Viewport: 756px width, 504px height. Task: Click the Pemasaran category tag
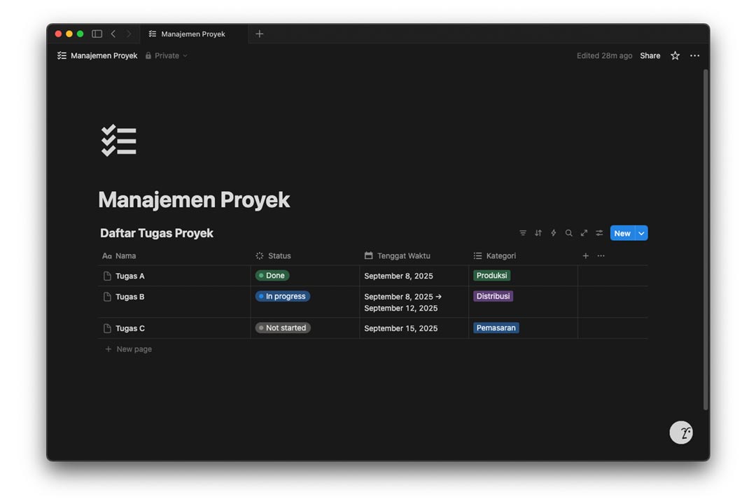496,328
